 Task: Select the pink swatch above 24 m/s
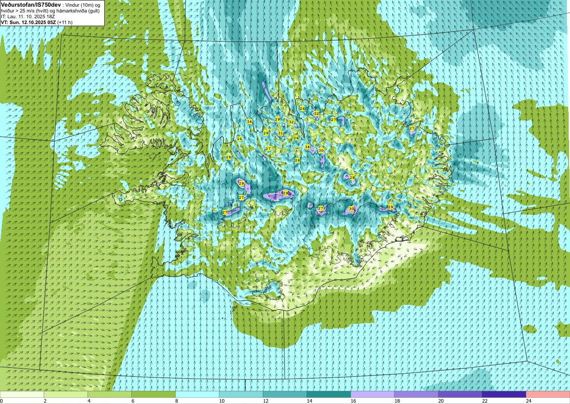coord(548,395)
